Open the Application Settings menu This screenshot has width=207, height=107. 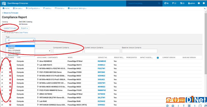tap(77, 8)
